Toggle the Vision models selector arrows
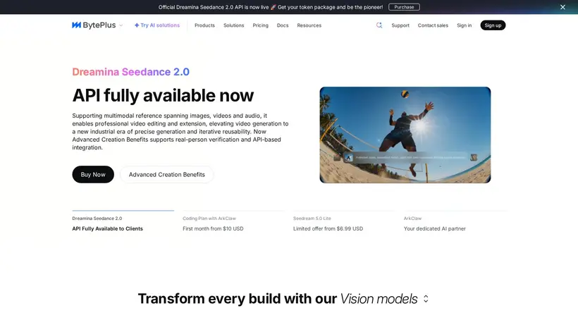This screenshot has height=325, width=578. [x=426, y=299]
